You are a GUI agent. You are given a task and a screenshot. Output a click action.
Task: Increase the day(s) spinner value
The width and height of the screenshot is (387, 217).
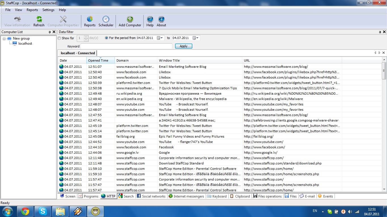pyautogui.click(x=86, y=36)
